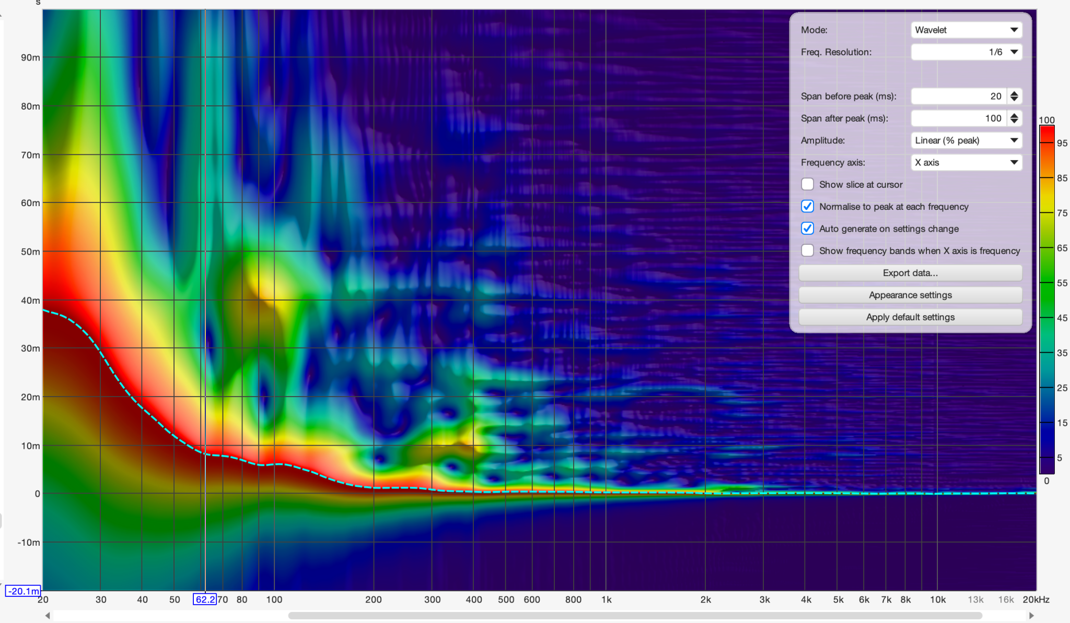The height and width of the screenshot is (623, 1070).
Task: Open the Frequency axis dropdown showing X axis
Action: coord(966,162)
